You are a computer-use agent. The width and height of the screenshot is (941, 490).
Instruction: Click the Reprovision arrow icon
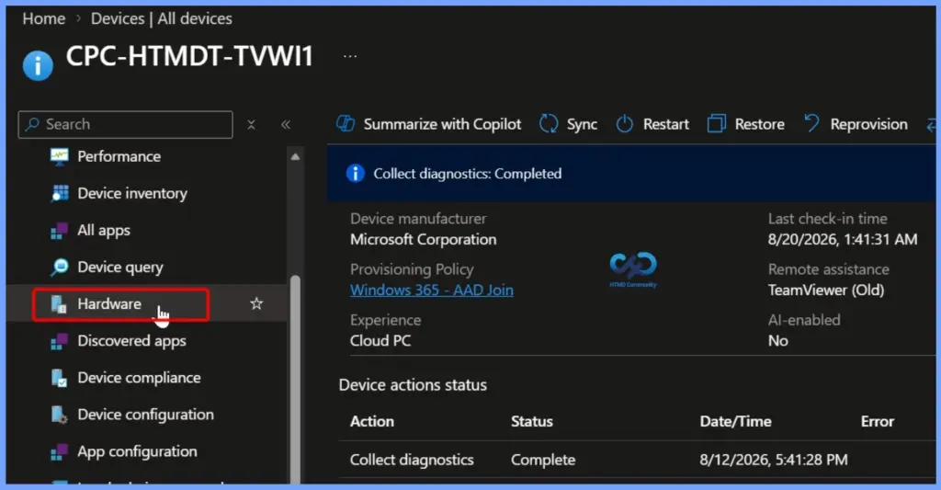811,123
